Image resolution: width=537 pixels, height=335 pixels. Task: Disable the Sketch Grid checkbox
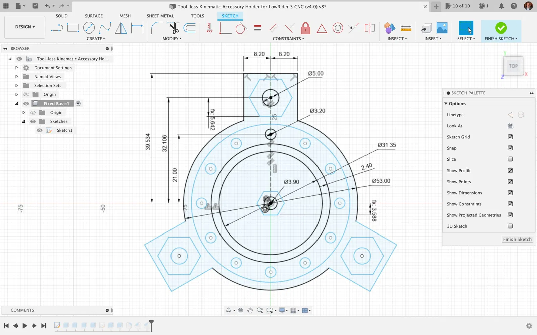tap(510, 137)
